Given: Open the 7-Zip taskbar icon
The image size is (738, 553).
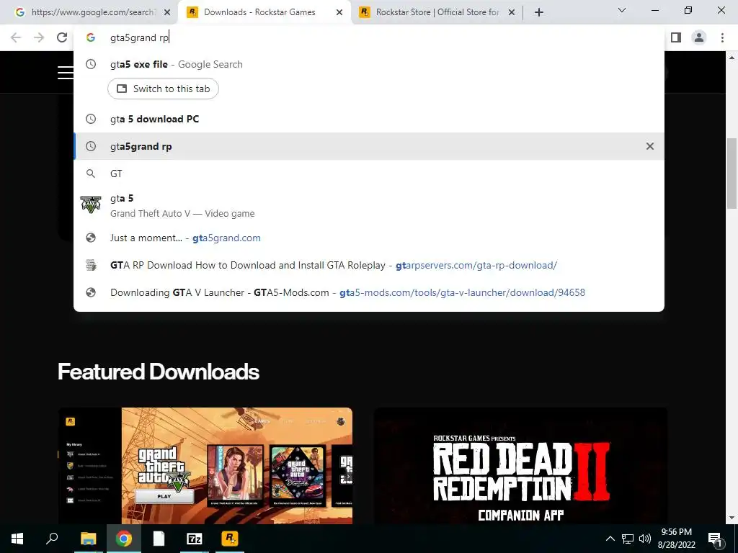Looking at the screenshot, I should click(195, 539).
